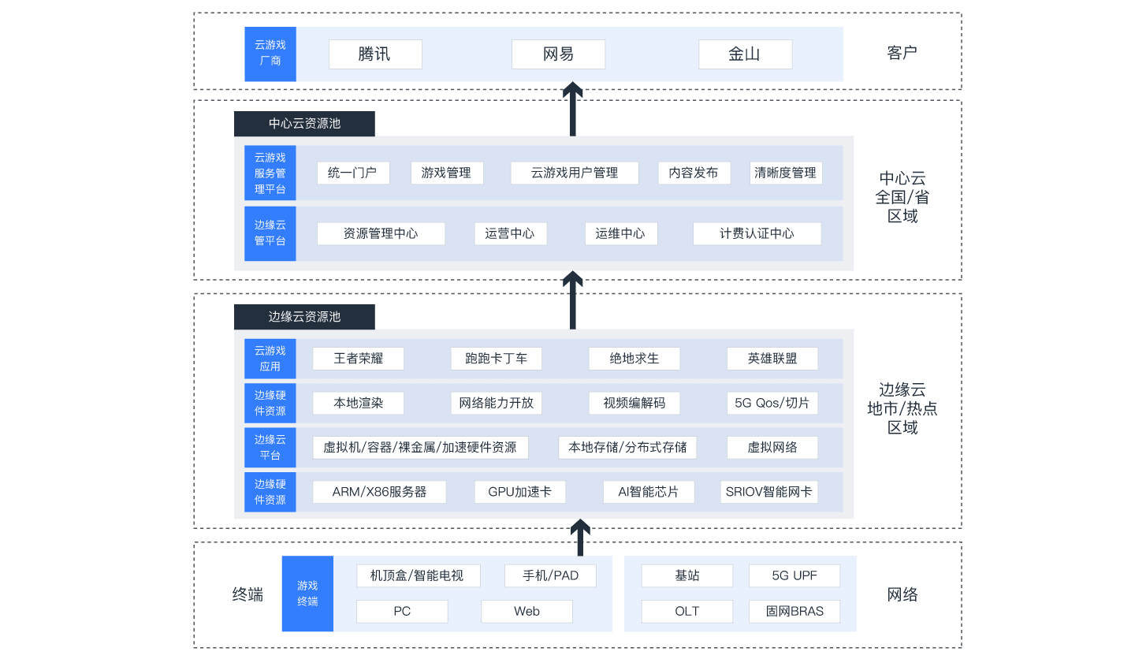Screen dimensions: 1135x659
Task: Select the 计费认证中心 box
Action: click(757, 233)
